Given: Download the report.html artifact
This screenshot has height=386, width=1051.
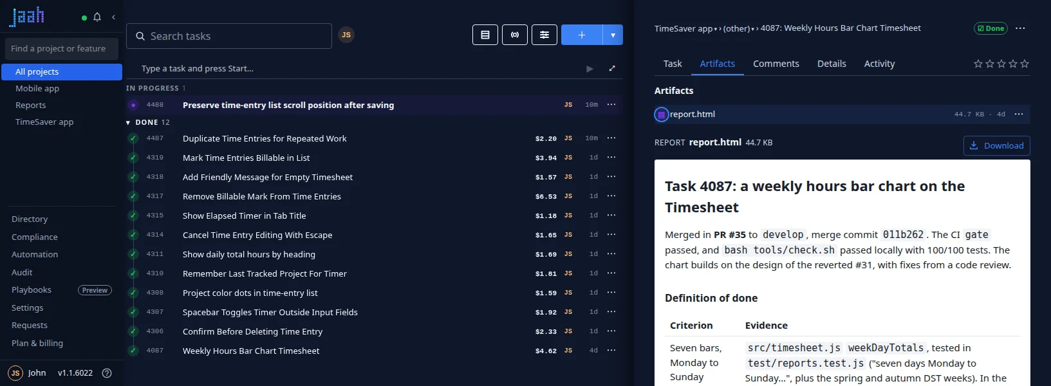Looking at the screenshot, I should (x=997, y=145).
